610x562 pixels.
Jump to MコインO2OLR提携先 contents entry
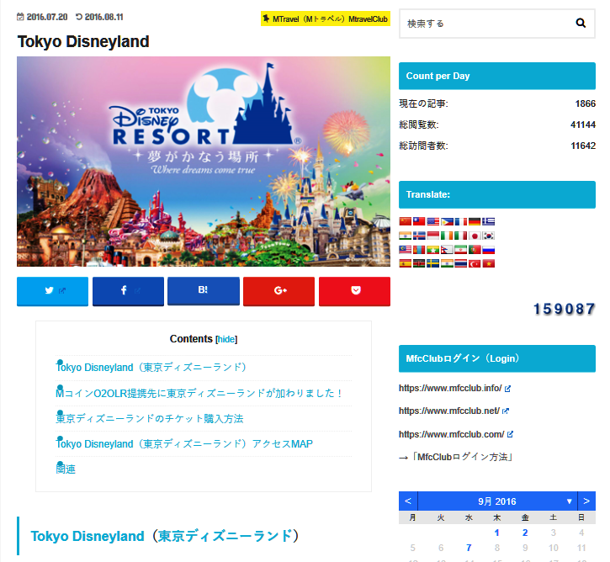tap(199, 393)
